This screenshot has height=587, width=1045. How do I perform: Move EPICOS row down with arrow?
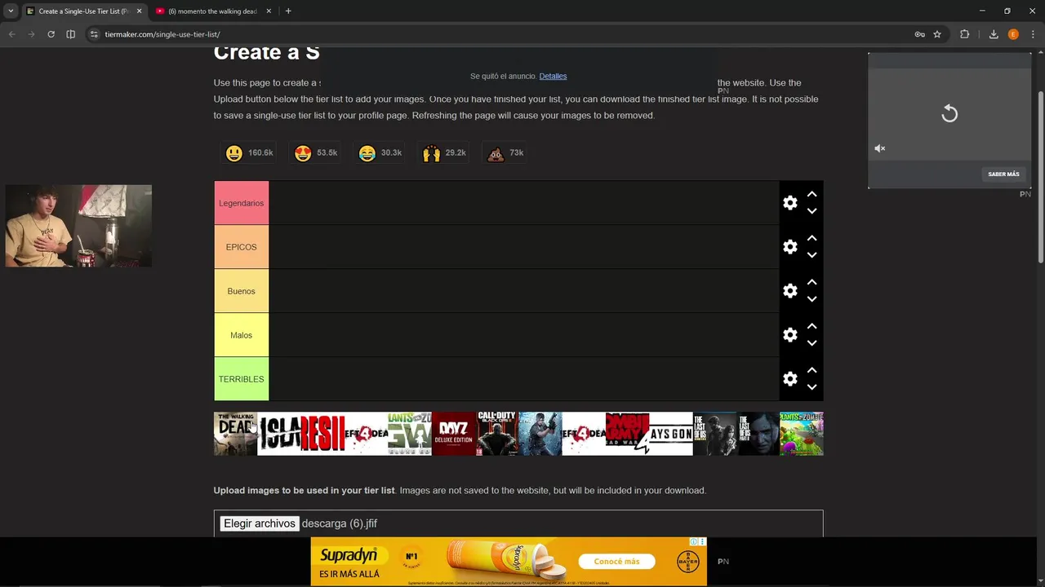point(812,255)
